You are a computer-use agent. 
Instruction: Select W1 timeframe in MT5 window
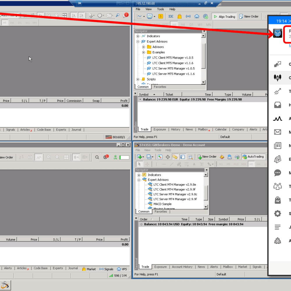pyautogui.click(x=200, y=25)
